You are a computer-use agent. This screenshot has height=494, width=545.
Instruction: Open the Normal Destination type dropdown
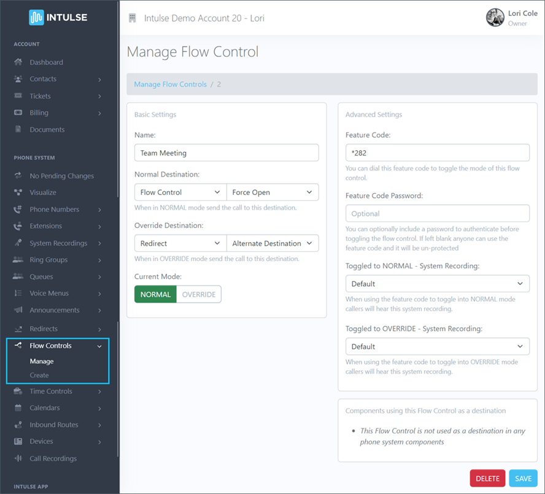[x=179, y=192]
